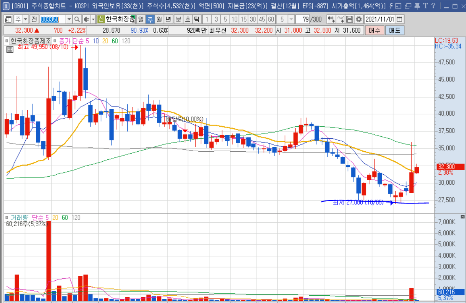Select daily 일 period
This screenshot has height=303, width=466.
tap(141, 19)
